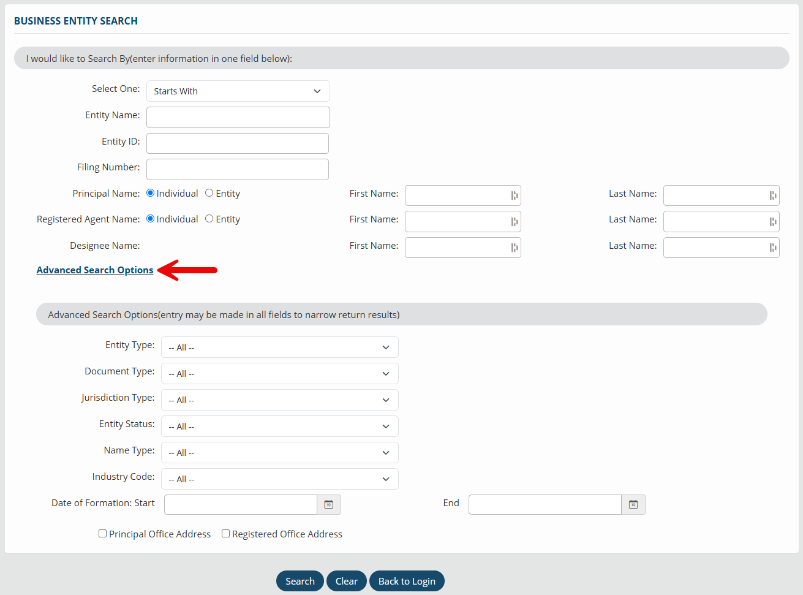Open the Jurisdiction Type dropdown
Viewport: 803px width, 595px height.
[x=280, y=400]
